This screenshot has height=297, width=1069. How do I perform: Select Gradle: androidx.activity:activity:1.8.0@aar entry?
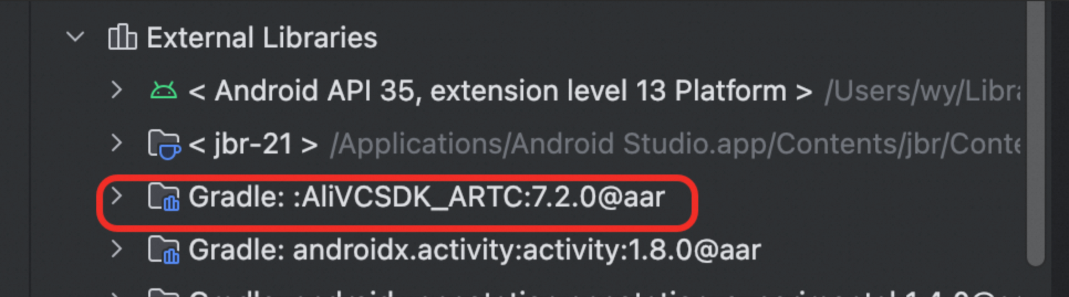pos(475,250)
